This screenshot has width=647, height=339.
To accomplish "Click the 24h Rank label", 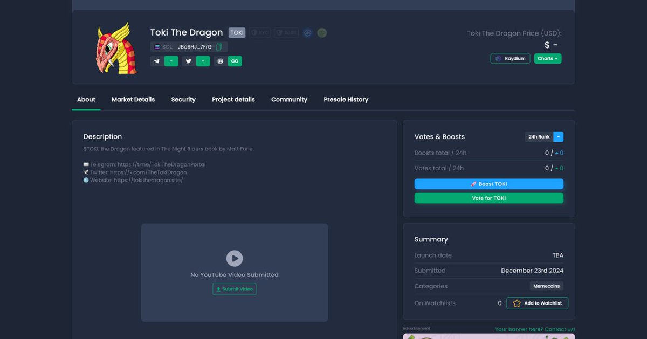I will [x=539, y=137].
